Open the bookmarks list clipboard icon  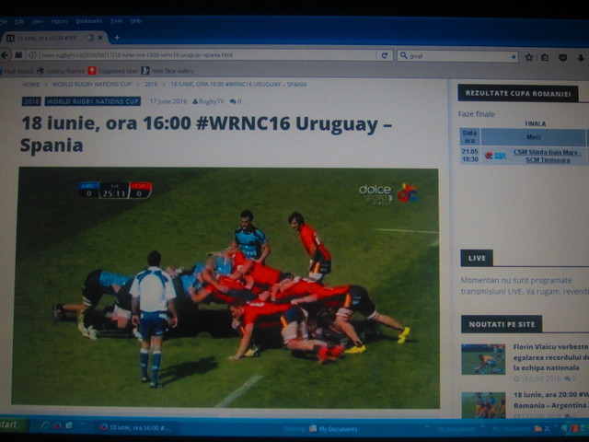tap(545, 57)
